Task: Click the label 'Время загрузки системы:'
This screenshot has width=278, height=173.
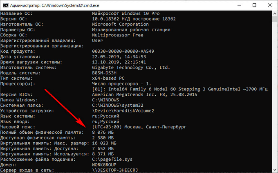Action: click(x=31, y=62)
